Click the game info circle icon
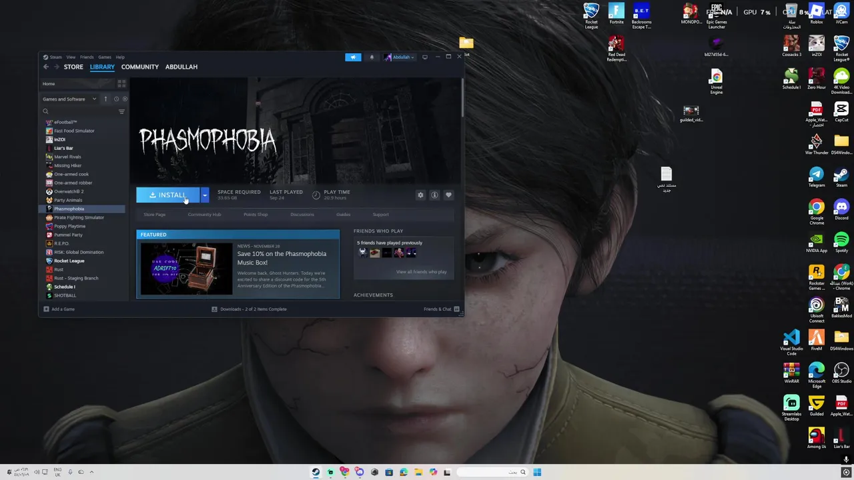 pyautogui.click(x=434, y=195)
